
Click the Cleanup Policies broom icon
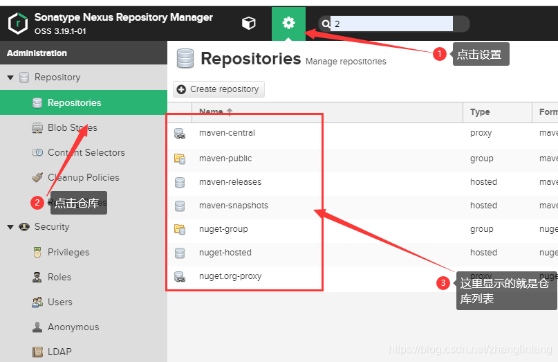pyautogui.click(x=37, y=177)
